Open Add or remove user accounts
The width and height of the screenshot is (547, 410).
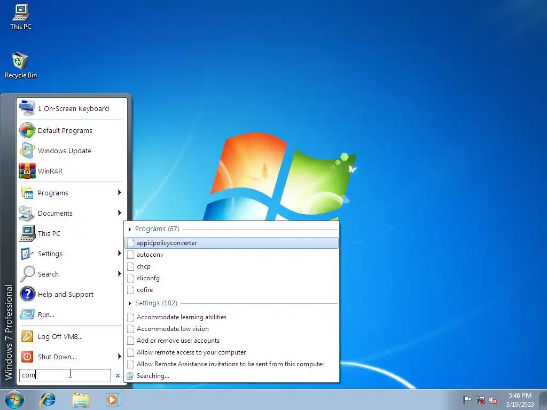click(x=232, y=341)
